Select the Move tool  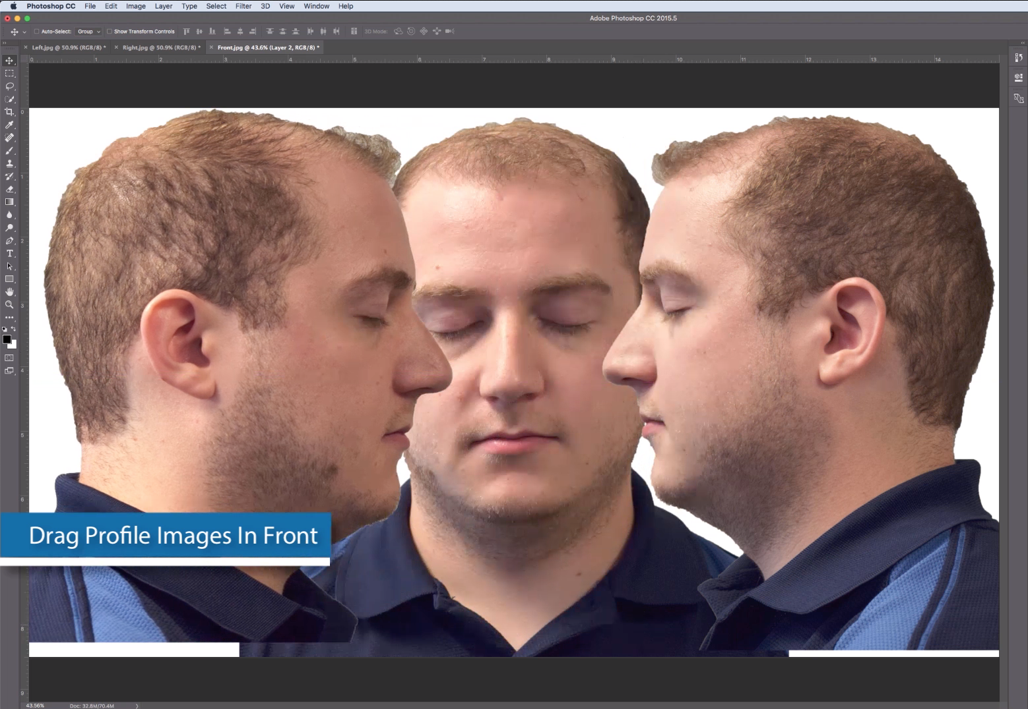[9, 60]
